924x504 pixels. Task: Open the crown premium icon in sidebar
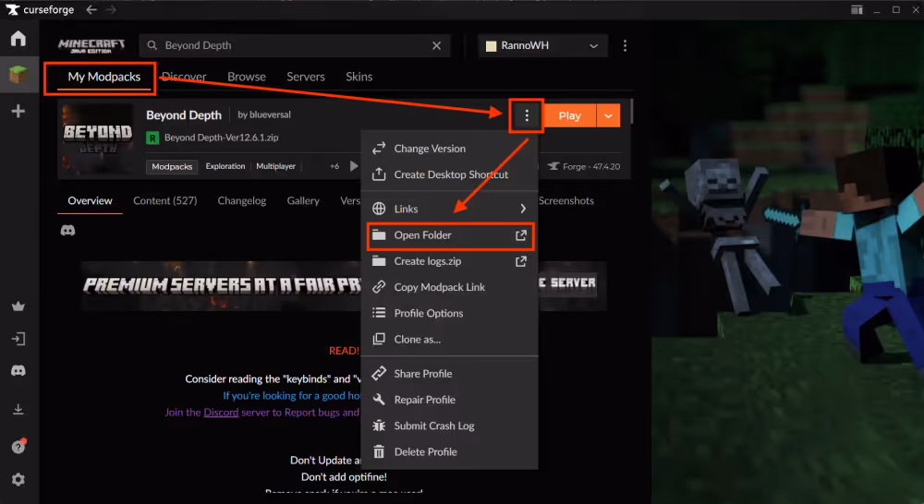pyautogui.click(x=18, y=306)
